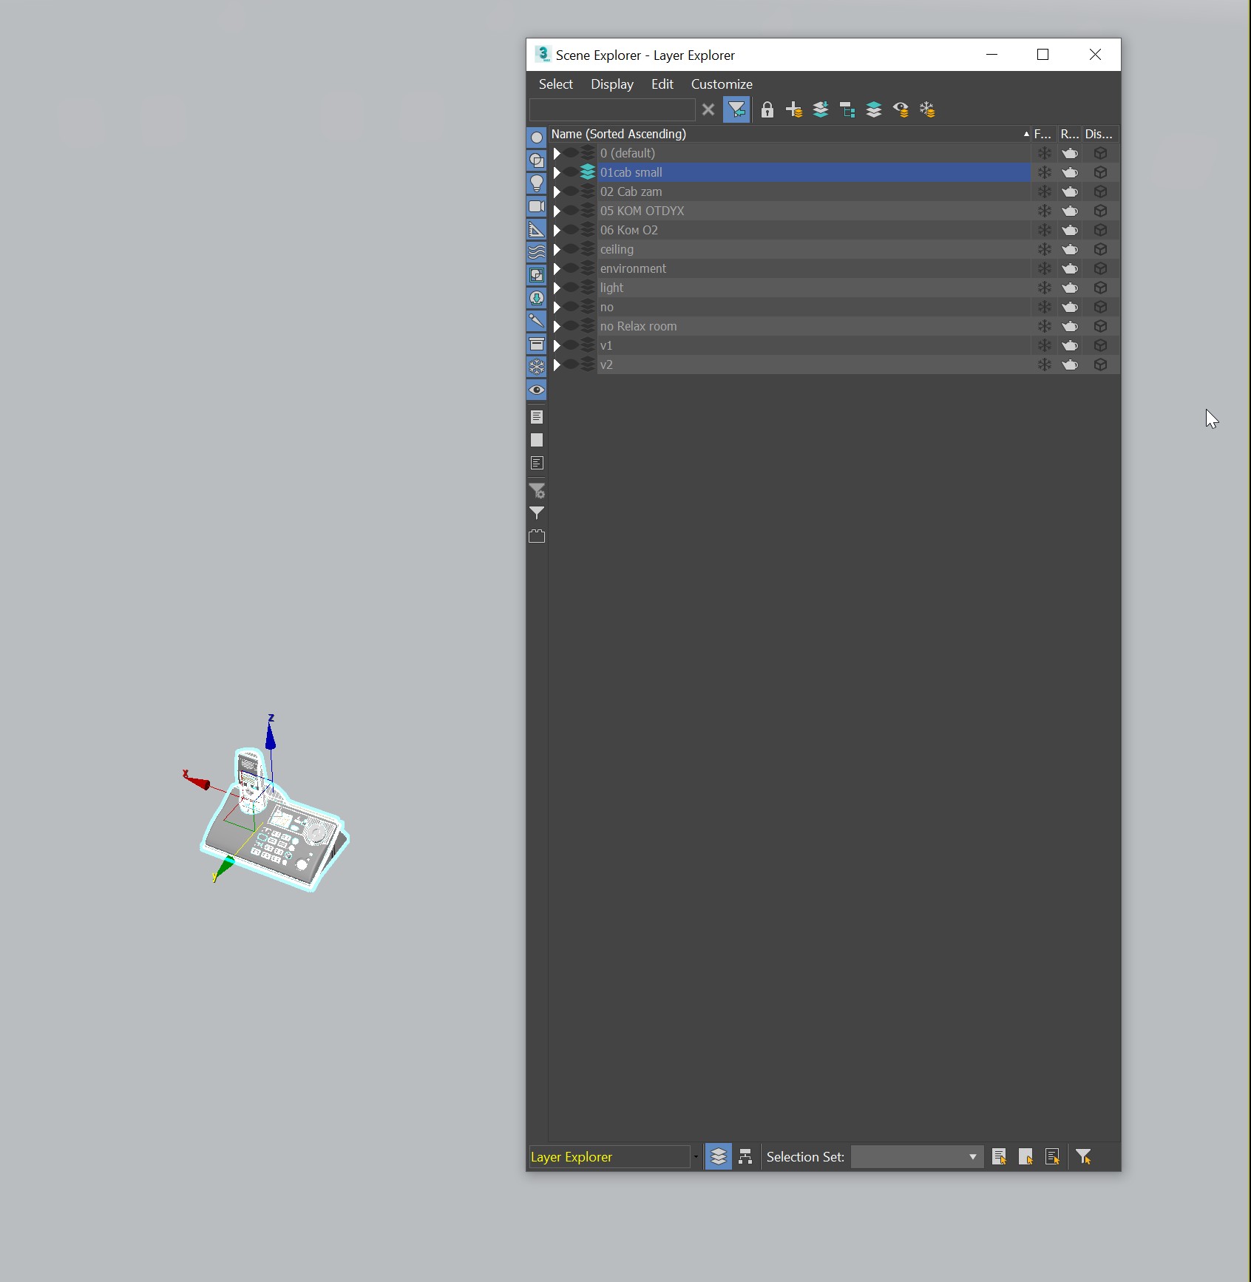Toggle Display Containers box filter icon
The image size is (1251, 1282).
coord(537,344)
